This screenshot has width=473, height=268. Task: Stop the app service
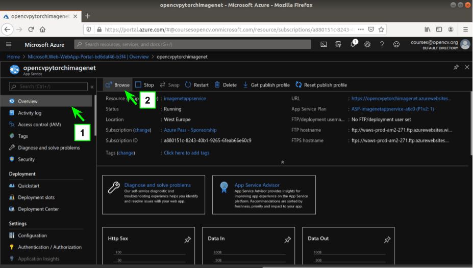click(x=144, y=85)
